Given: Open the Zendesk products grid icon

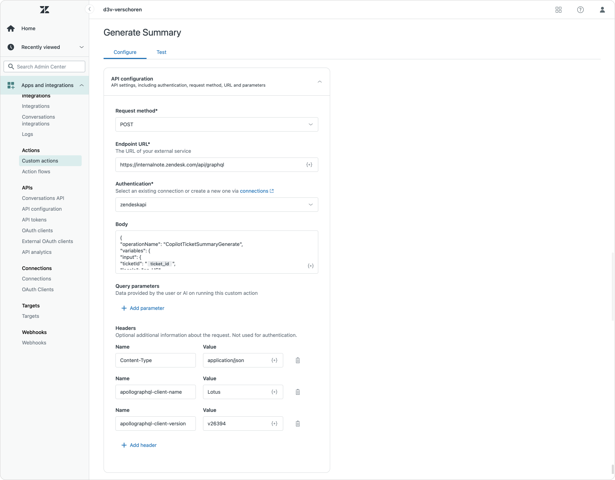Looking at the screenshot, I should 558,10.
